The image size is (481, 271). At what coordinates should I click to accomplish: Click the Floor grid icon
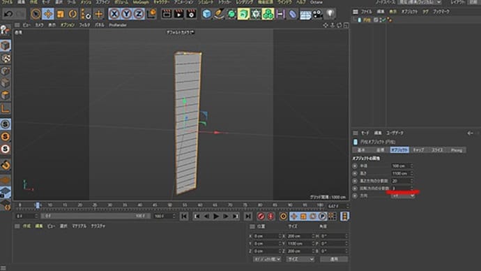tap(305, 15)
